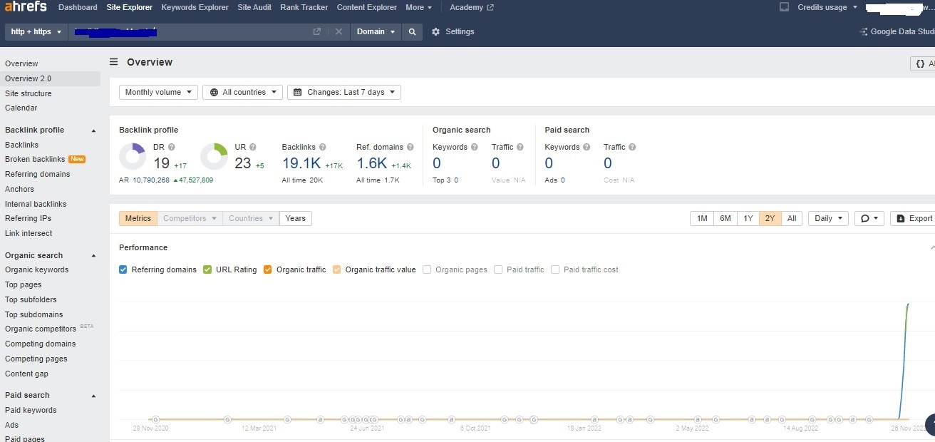935x442 pixels.
Task: Click the search magnifier button
Action: tap(412, 32)
